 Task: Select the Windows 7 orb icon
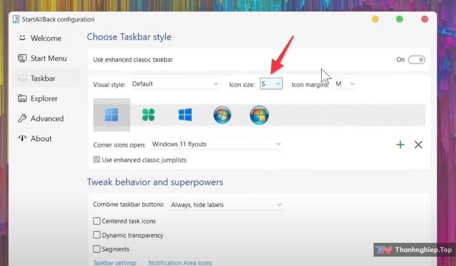tap(222, 115)
